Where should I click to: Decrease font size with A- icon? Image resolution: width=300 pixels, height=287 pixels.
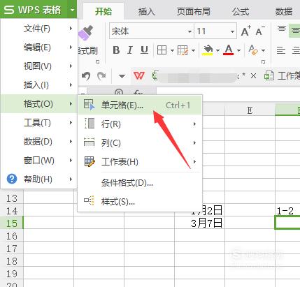point(260,31)
